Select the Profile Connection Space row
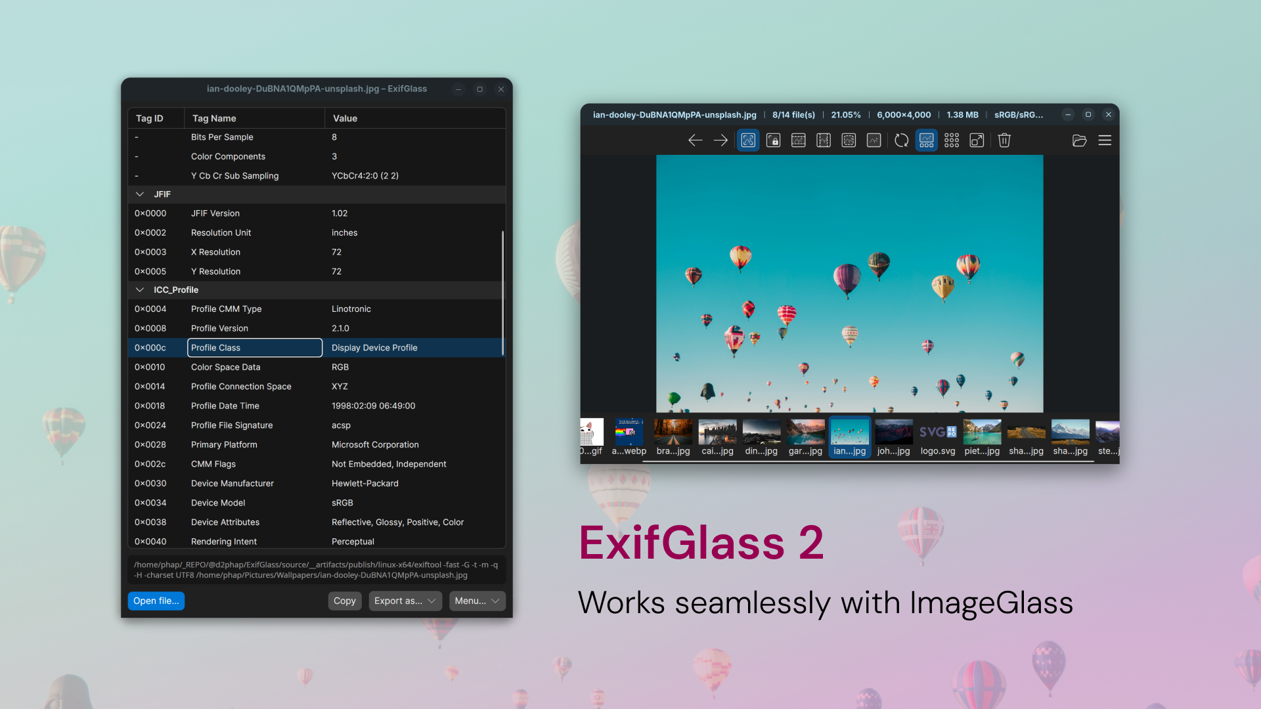 pos(317,387)
